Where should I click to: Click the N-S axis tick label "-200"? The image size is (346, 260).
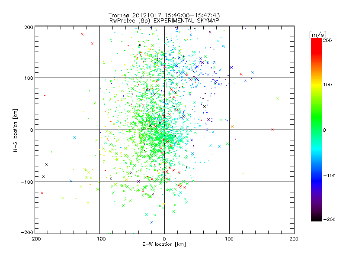pos(27,232)
